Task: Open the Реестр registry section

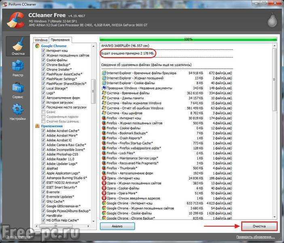Action: (x=18, y=68)
